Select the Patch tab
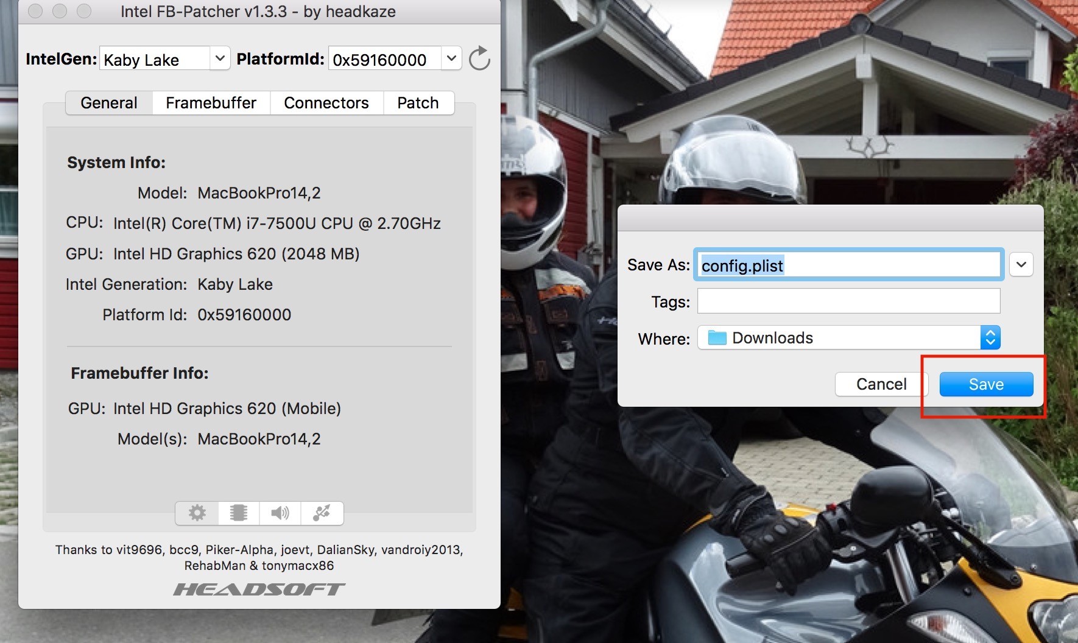This screenshot has height=643, width=1078. coord(418,103)
